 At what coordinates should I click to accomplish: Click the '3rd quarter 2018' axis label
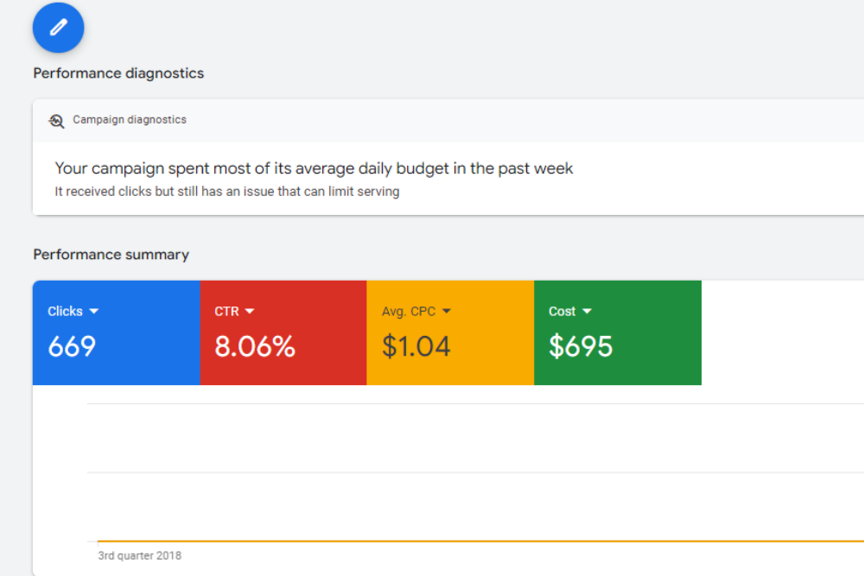tap(139, 555)
